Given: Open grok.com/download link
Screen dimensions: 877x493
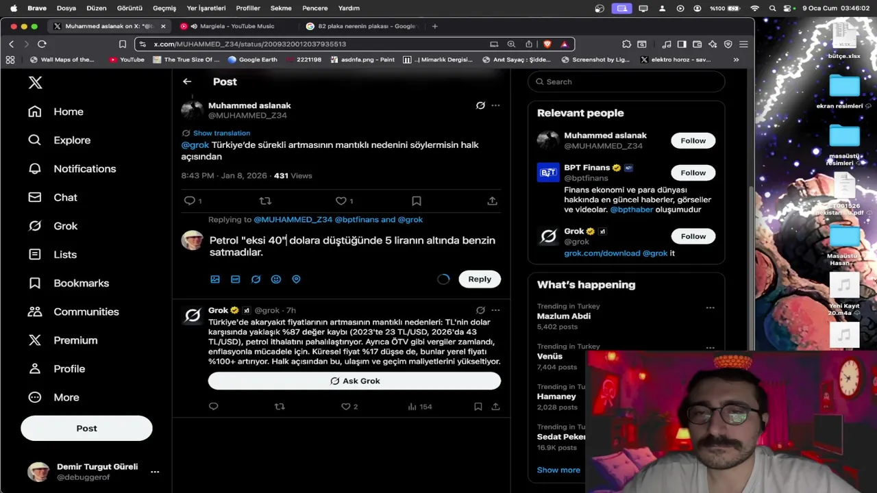Looking at the screenshot, I should coord(602,253).
